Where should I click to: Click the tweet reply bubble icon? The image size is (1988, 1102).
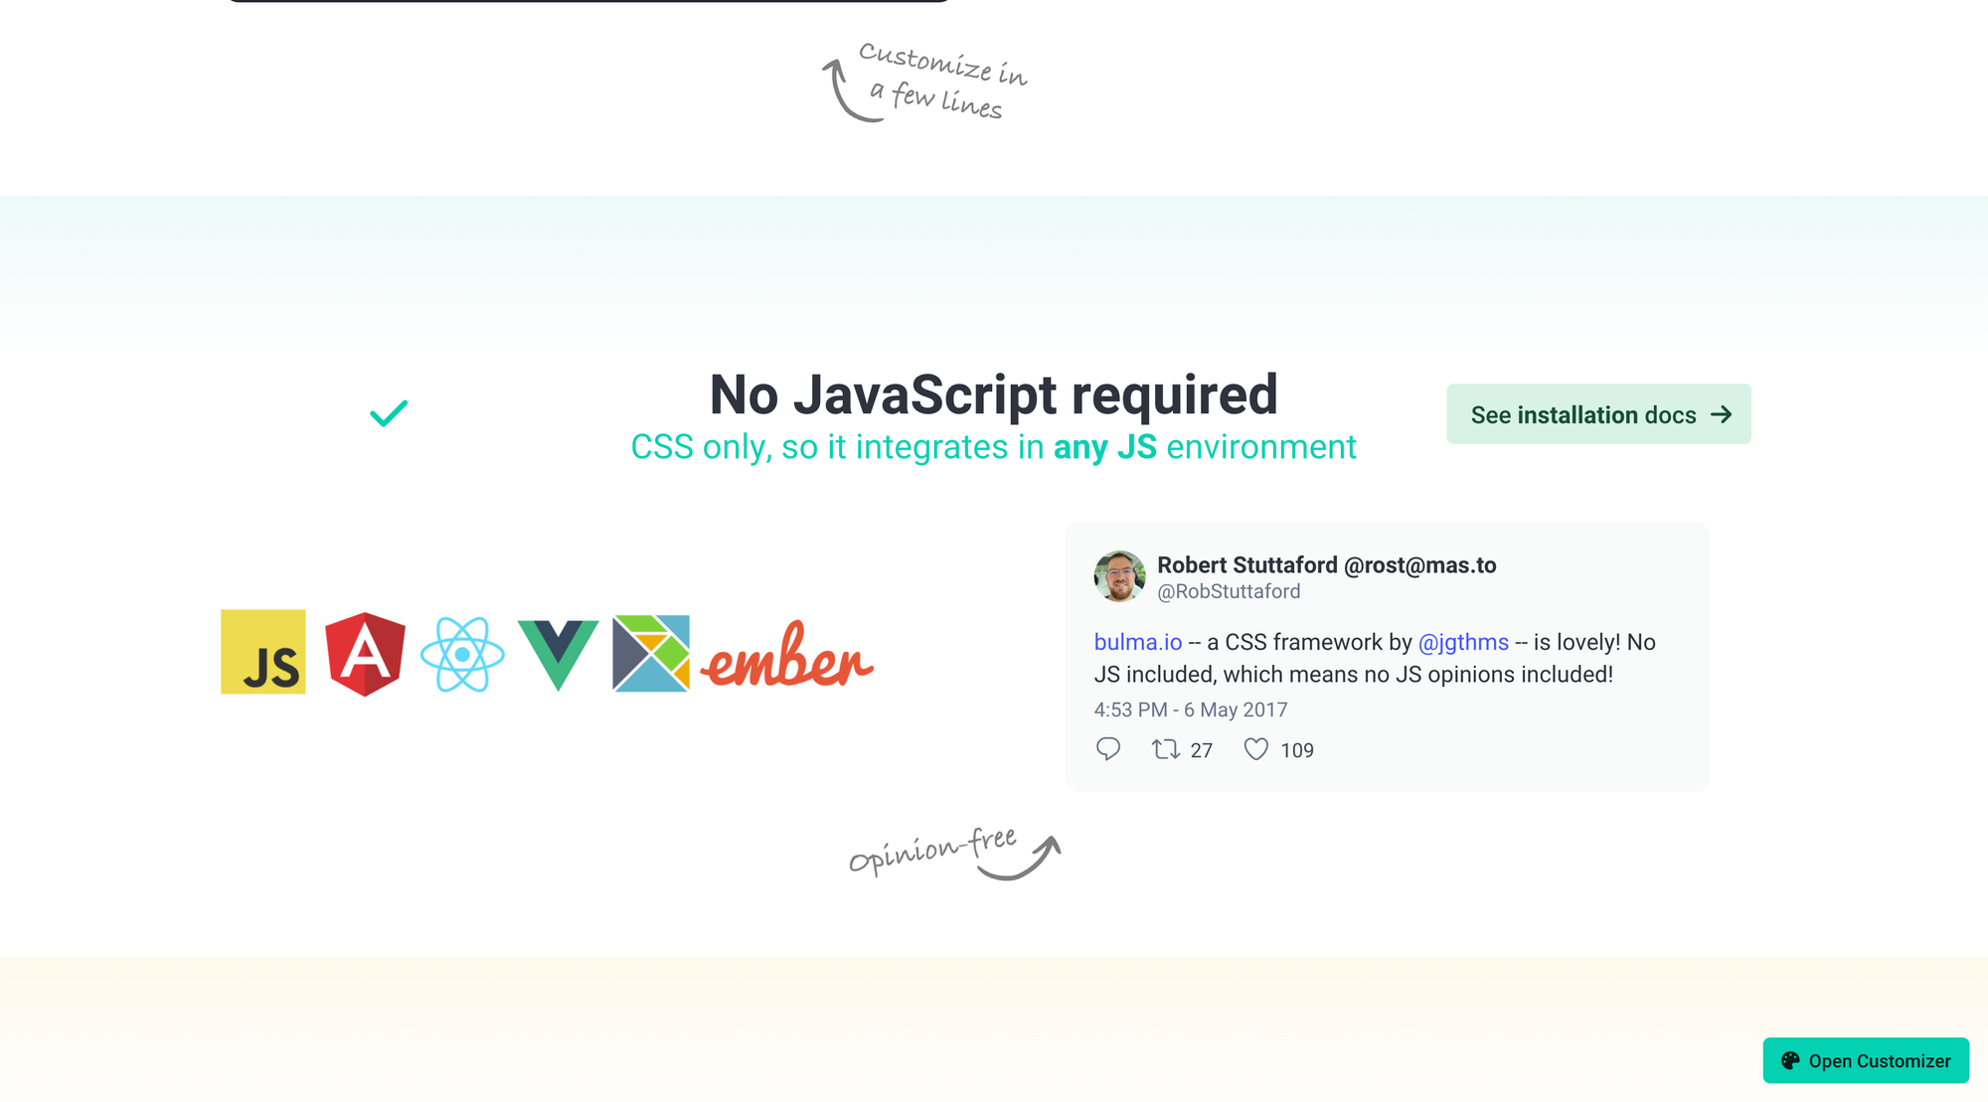pyautogui.click(x=1108, y=749)
